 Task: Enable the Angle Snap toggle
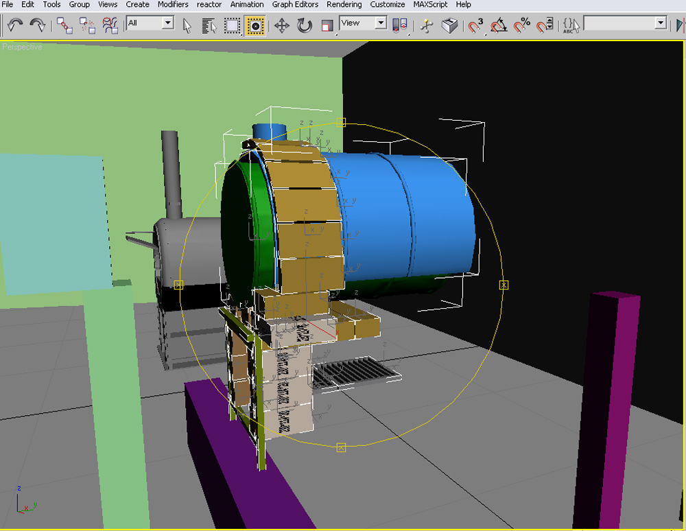(499, 25)
